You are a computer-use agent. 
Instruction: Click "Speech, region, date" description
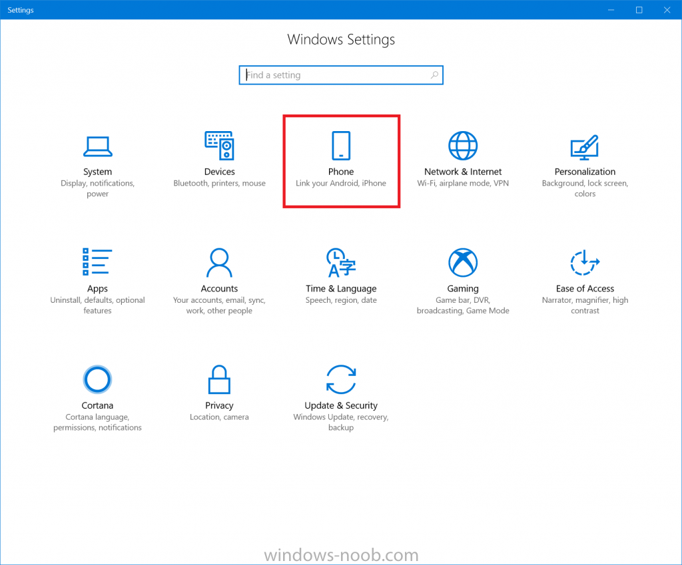341,300
